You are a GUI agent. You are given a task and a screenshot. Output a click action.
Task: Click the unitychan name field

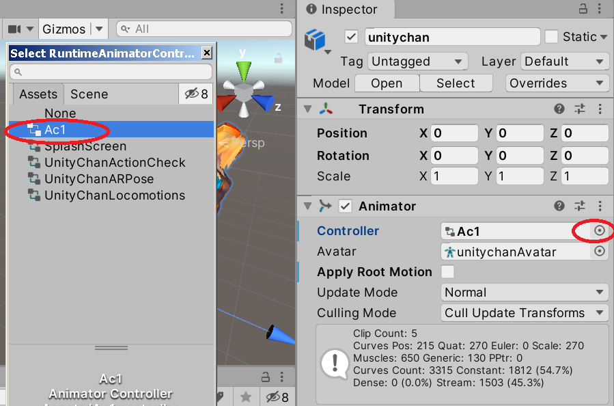tap(452, 37)
